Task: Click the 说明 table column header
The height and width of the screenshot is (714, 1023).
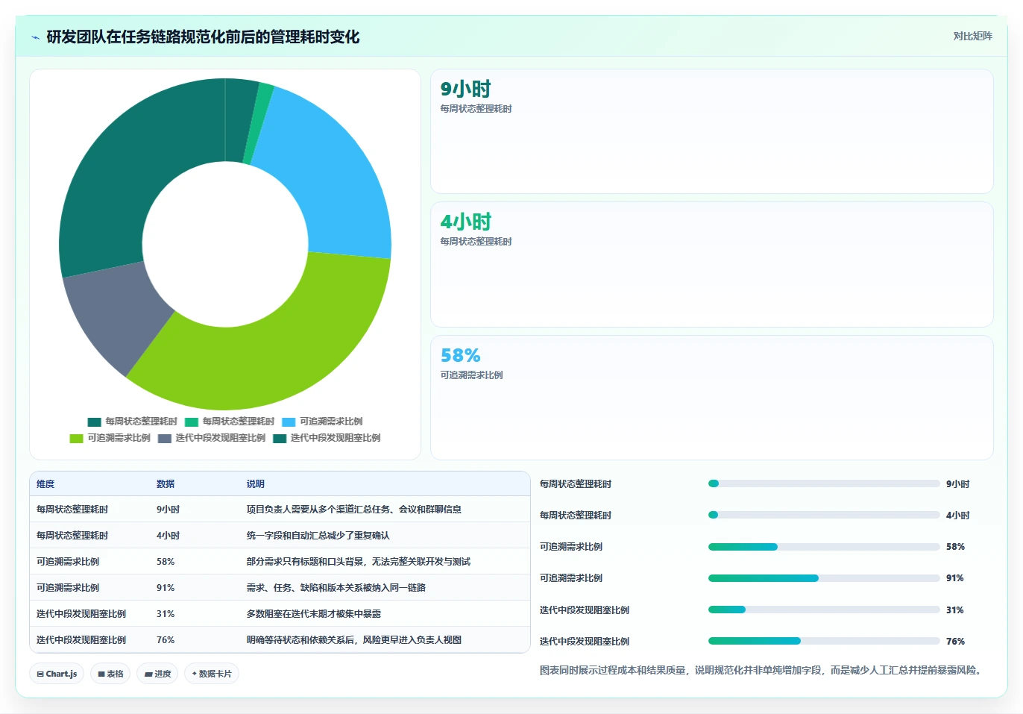Action: point(256,484)
